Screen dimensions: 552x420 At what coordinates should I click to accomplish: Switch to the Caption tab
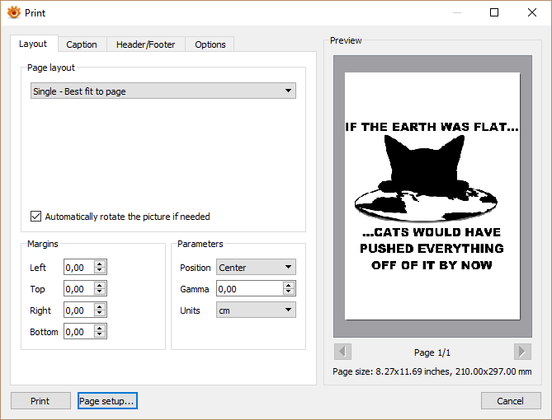pyautogui.click(x=82, y=44)
